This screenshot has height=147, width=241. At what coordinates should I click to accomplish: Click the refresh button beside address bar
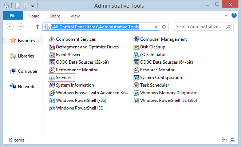click(x=164, y=27)
